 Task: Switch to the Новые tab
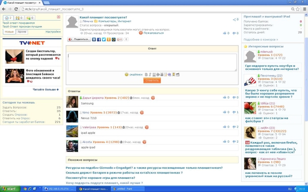point(9,32)
